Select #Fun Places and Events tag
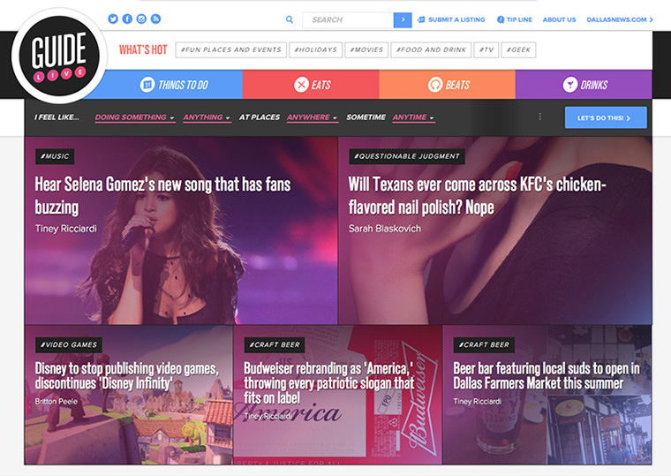The height and width of the screenshot is (476, 671). tap(231, 49)
